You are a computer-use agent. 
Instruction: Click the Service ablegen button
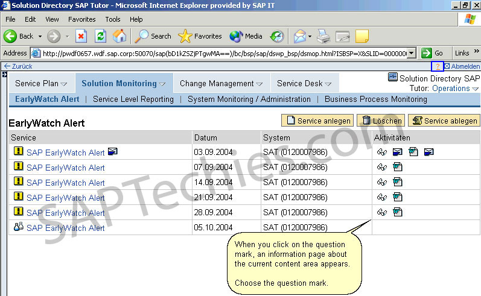pyautogui.click(x=444, y=121)
